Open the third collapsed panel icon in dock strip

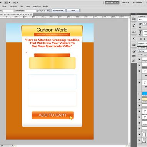134,32
